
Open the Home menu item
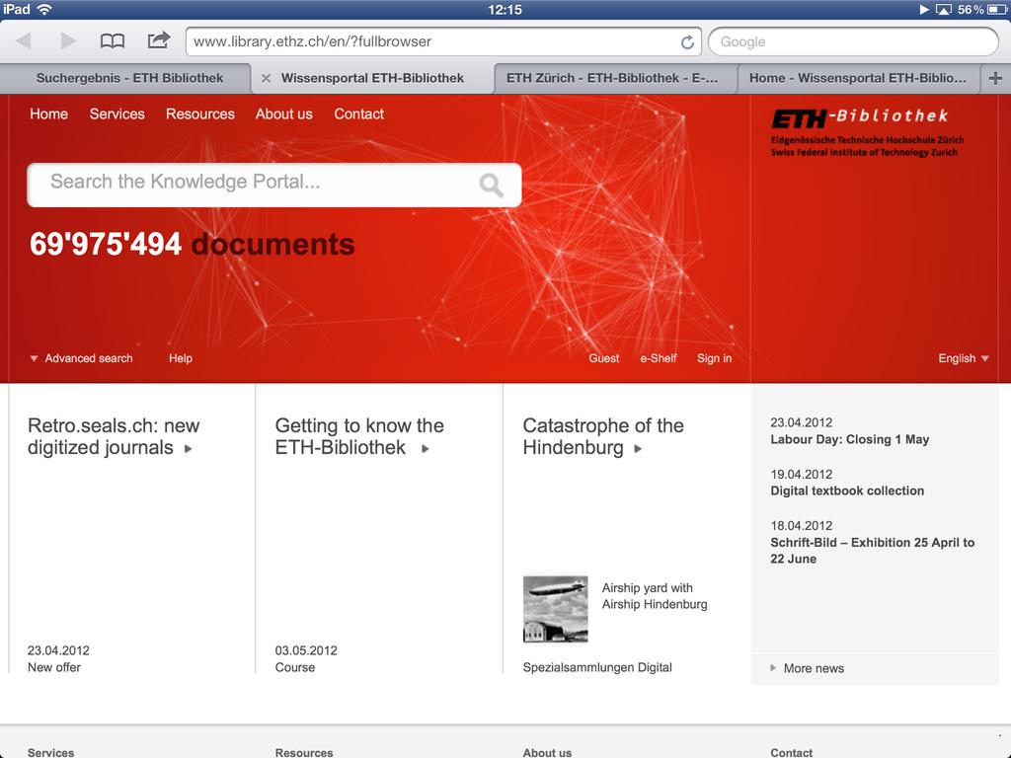(49, 114)
